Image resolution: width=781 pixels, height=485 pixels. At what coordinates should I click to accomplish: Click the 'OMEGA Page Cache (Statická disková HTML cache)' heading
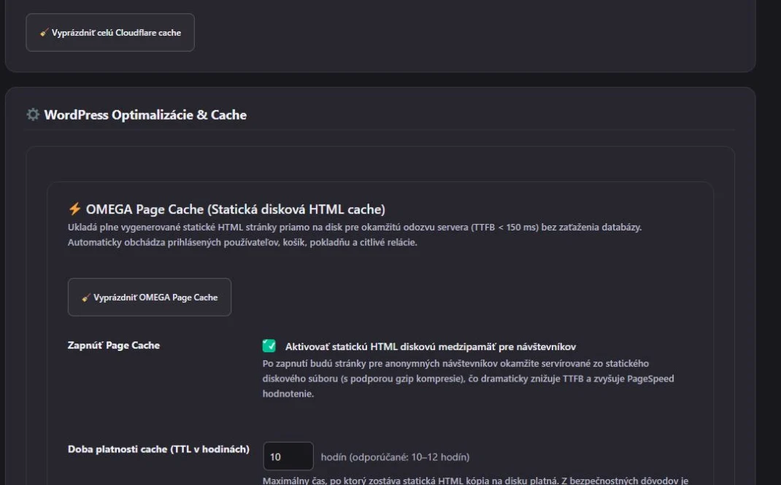coord(236,209)
